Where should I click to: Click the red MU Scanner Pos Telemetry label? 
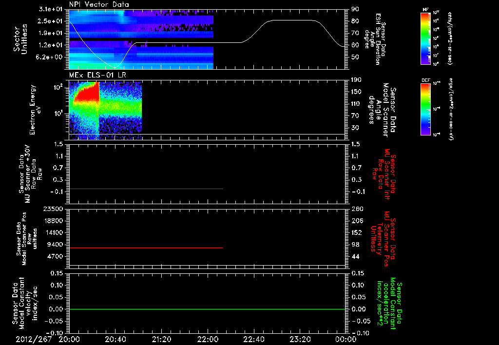(383, 239)
